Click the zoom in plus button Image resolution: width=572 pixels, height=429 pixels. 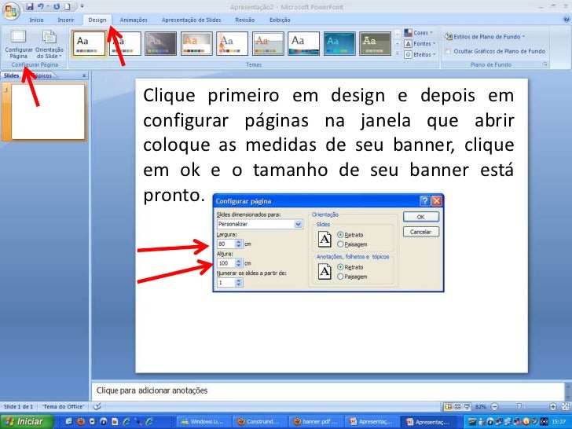point(553,406)
